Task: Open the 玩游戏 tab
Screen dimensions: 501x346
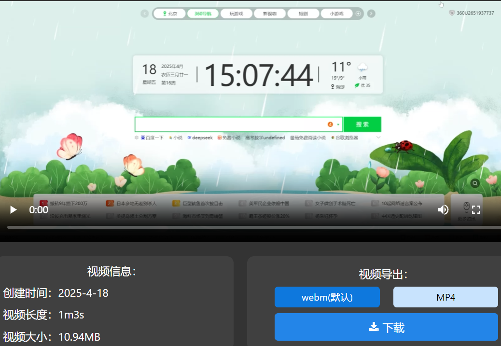Action: tap(237, 14)
